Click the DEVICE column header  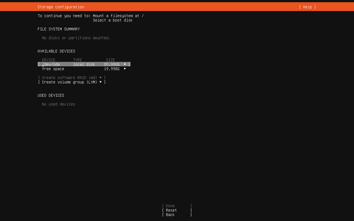49,60
